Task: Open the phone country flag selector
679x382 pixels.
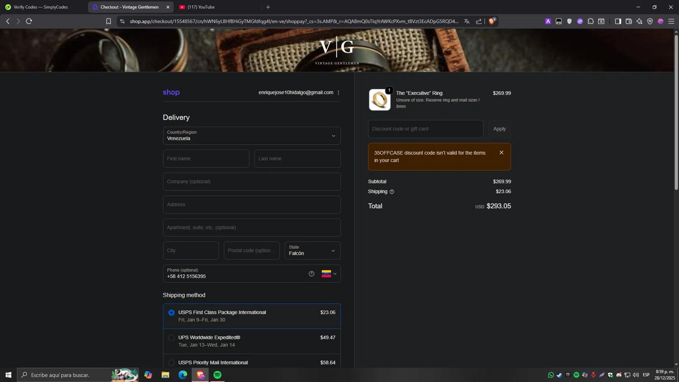Action: (x=329, y=274)
